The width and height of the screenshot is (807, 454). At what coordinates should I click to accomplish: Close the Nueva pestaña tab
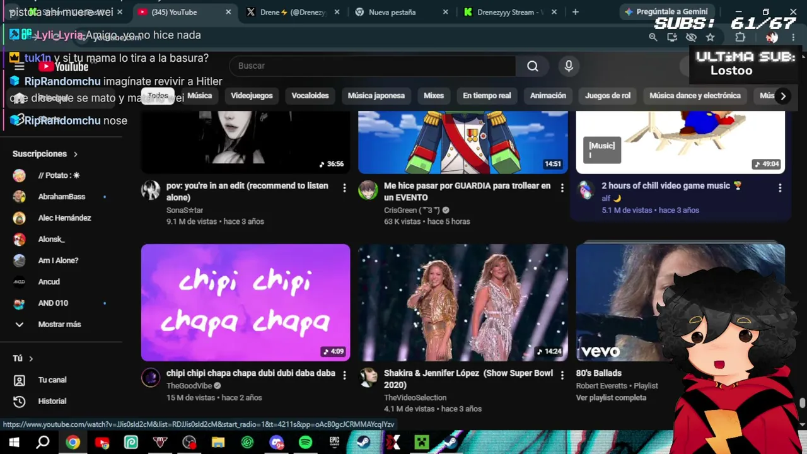(x=446, y=12)
